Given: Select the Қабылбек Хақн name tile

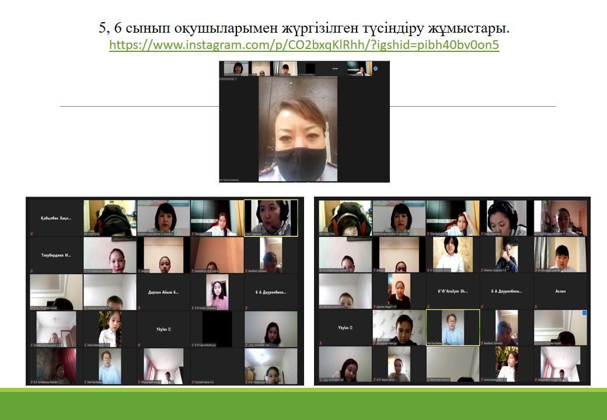Looking at the screenshot, I should [56, 218].
